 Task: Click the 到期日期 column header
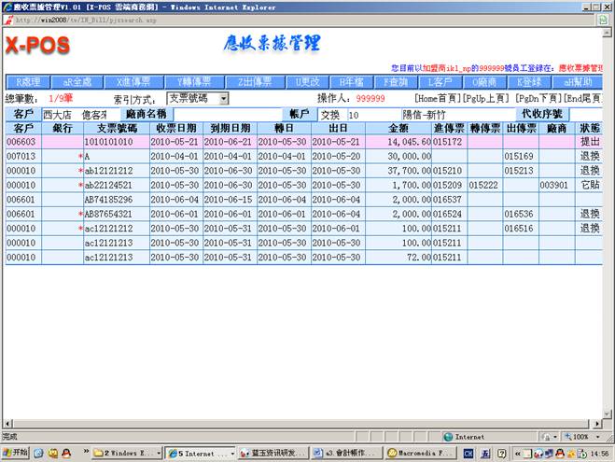230,128
